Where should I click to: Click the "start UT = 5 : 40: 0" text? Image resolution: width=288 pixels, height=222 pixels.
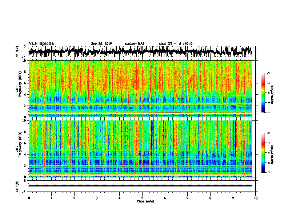click(x=176, y=44)
